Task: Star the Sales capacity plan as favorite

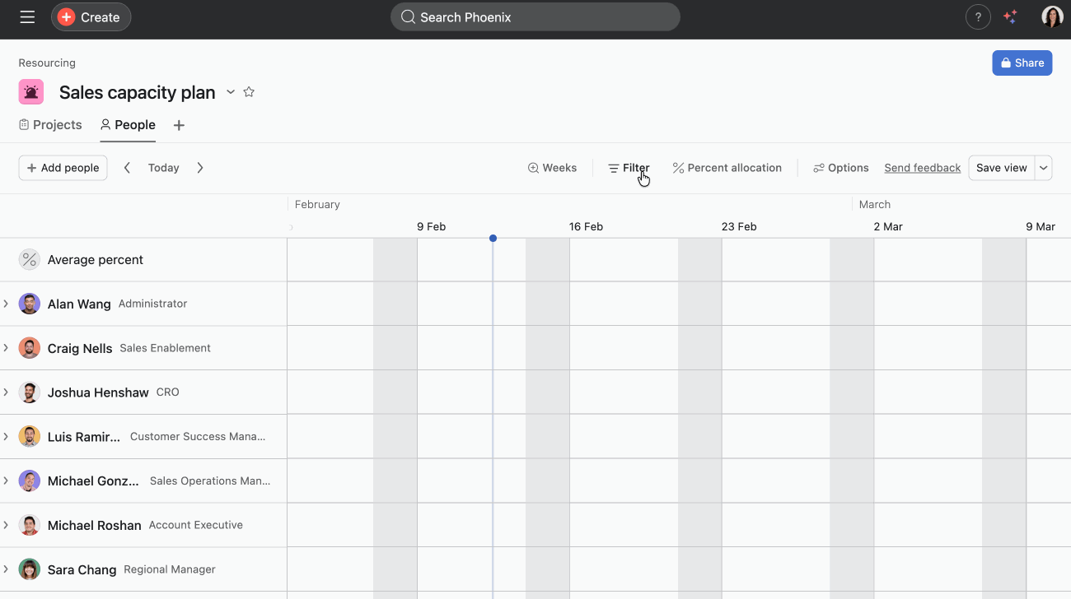Action: coord(249,92)
